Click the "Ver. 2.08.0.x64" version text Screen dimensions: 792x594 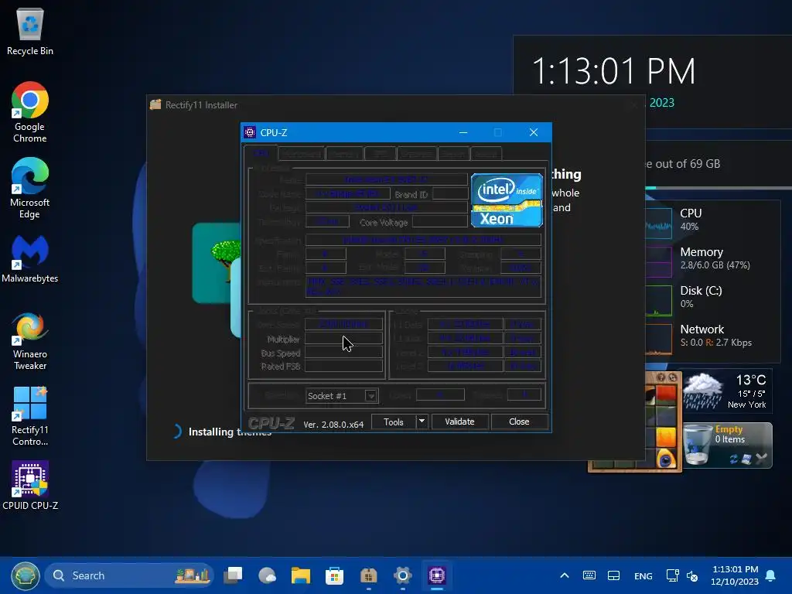coord(333,425)
